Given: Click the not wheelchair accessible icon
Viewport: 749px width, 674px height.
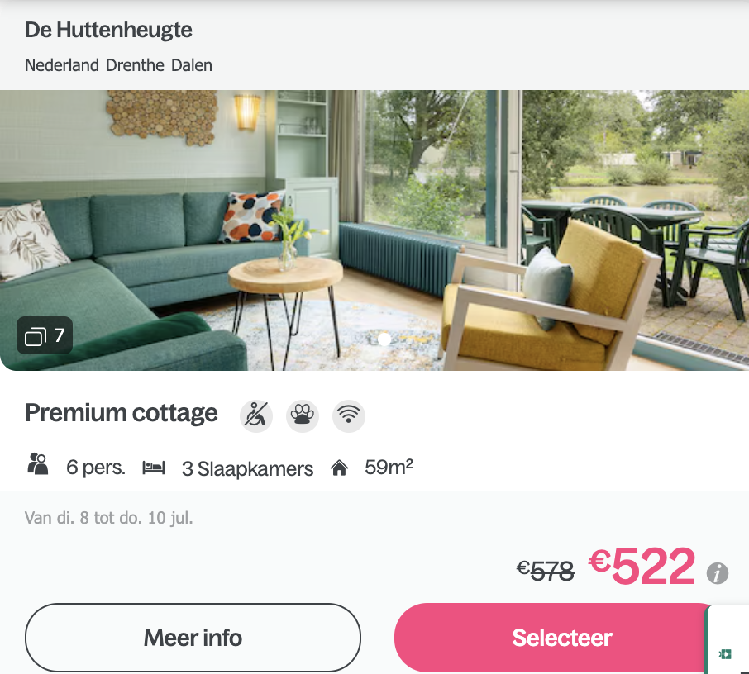Looking at the screenshot, I should [x=256, y=415].
